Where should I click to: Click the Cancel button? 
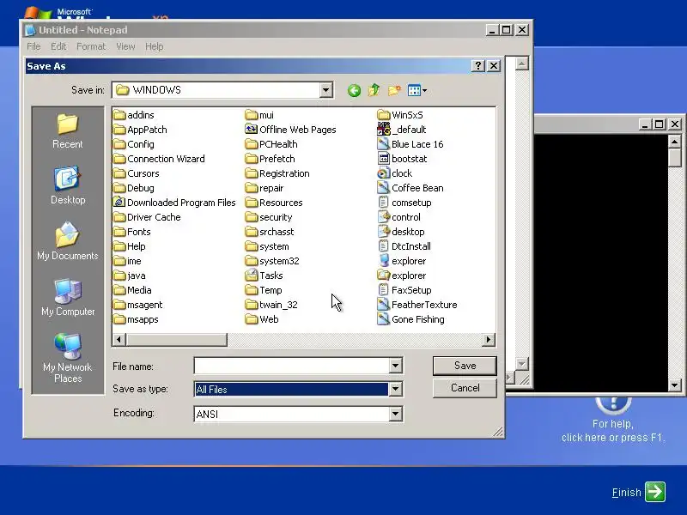click(x=465, y=388)
